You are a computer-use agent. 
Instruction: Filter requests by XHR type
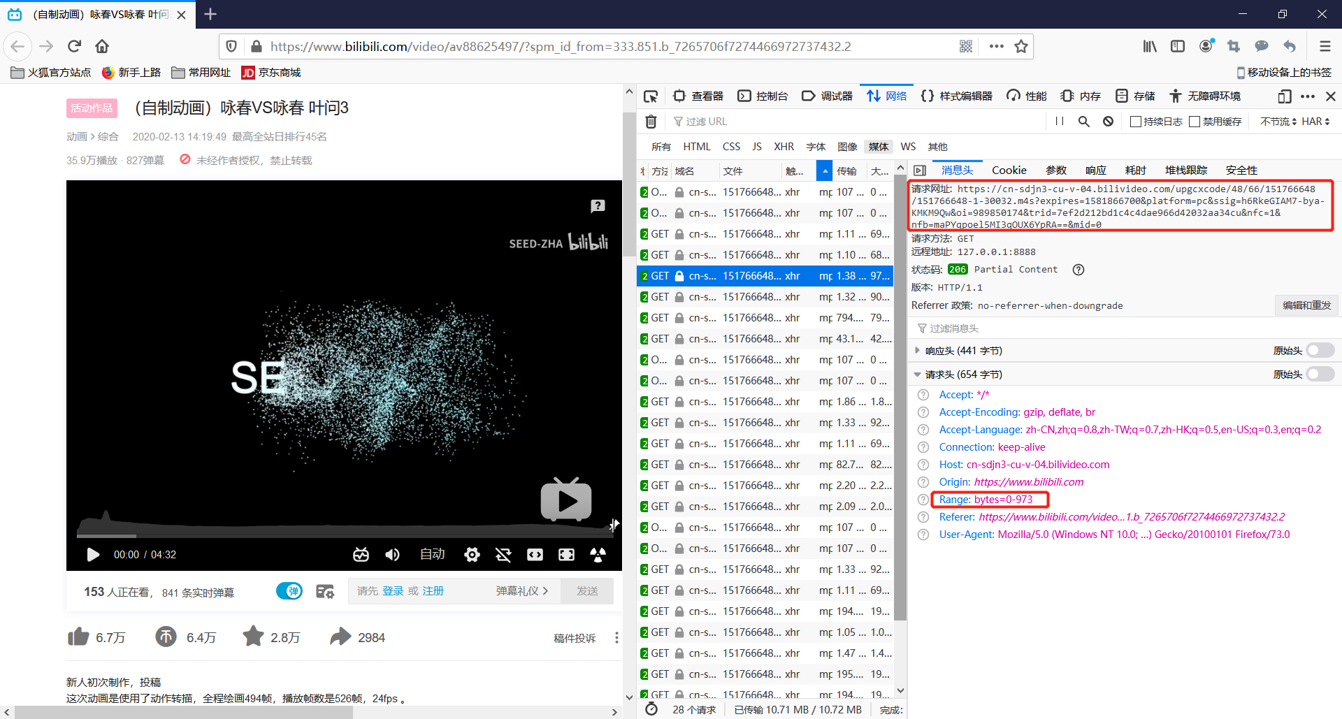(784, 147)
